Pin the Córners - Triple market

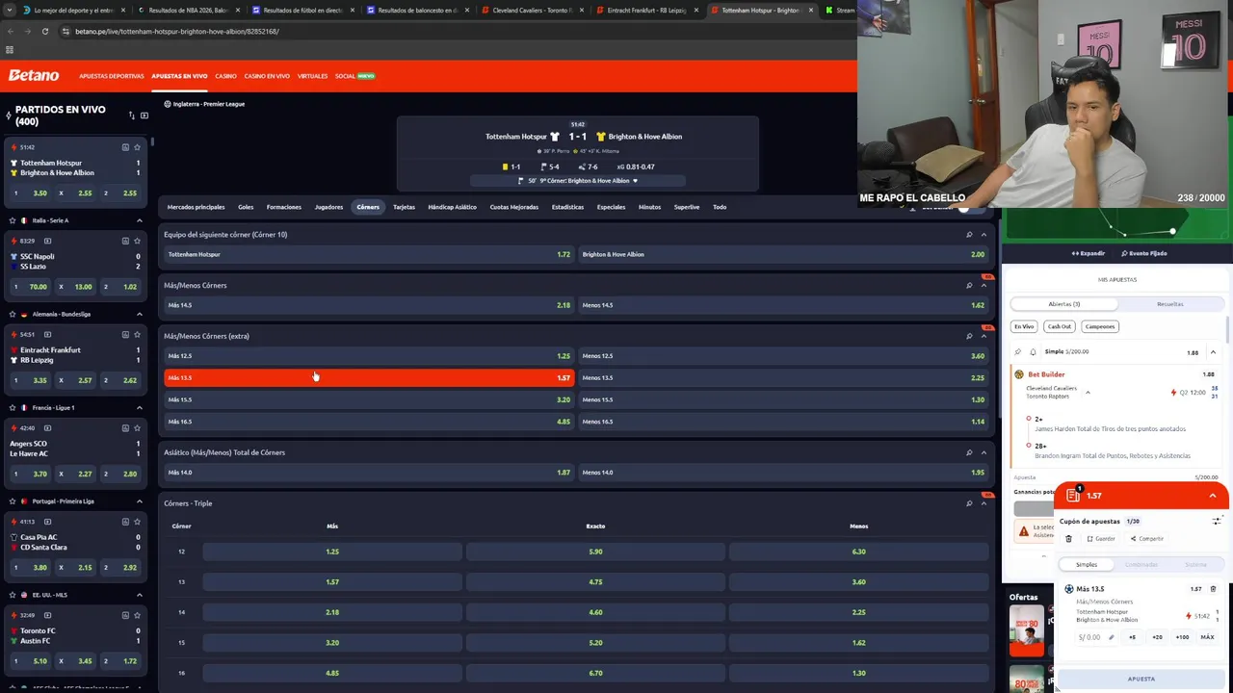pyautogui.click(x=969, y=503)
